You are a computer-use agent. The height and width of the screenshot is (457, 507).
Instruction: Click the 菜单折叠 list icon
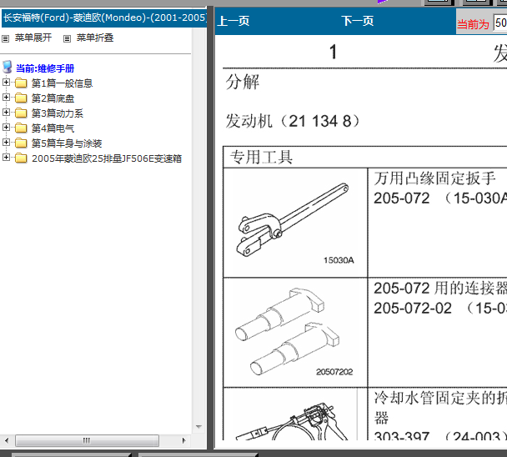click(67, 39)
